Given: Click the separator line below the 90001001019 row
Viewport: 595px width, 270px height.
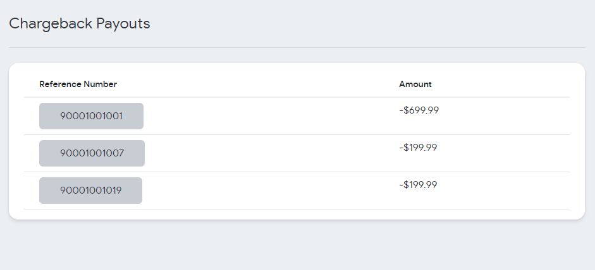Looking at the screenshot, I should (x=297, y=209).
